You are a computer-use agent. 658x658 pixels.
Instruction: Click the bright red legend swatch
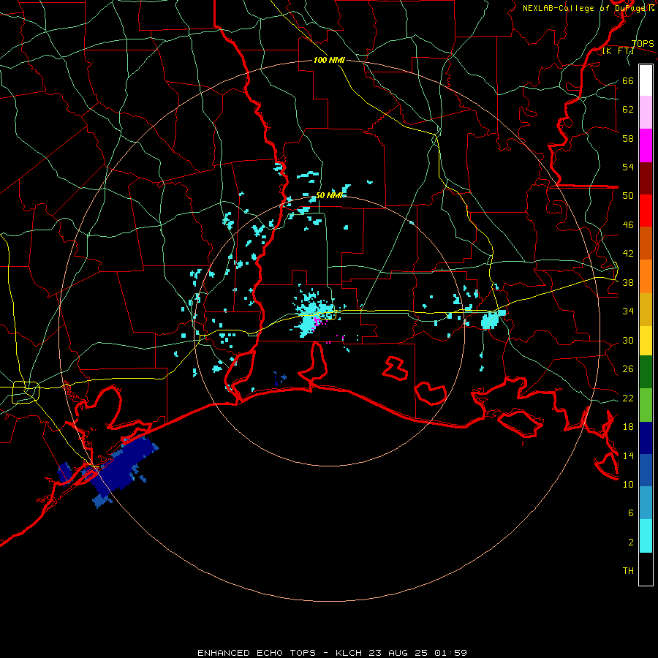coord(646,211)
